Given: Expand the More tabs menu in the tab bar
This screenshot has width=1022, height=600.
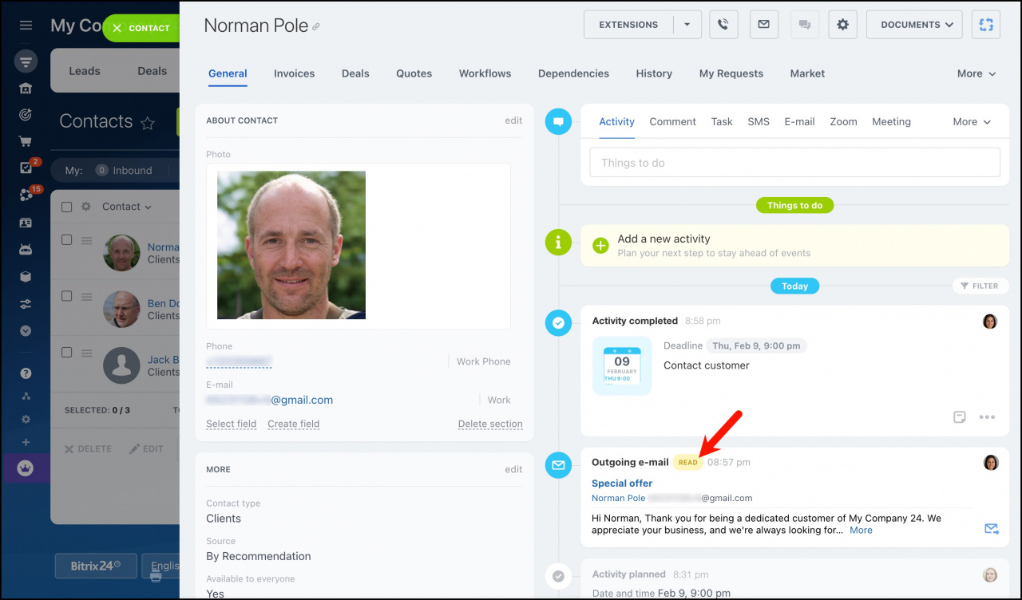Looking at the screenshot, I should 976,73.
